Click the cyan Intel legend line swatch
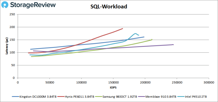Screen dimensions: 218x102 [x=181, y=97]
